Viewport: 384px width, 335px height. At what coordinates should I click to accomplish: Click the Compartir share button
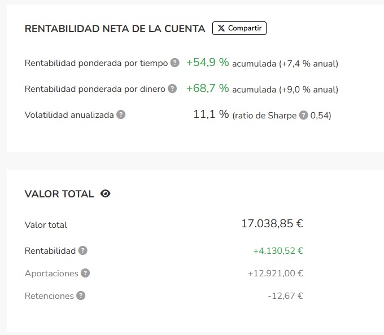tap(239, 28)
